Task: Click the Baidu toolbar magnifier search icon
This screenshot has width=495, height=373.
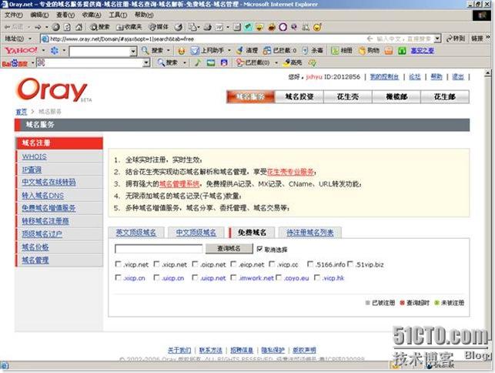Action: tap(161, 62)
